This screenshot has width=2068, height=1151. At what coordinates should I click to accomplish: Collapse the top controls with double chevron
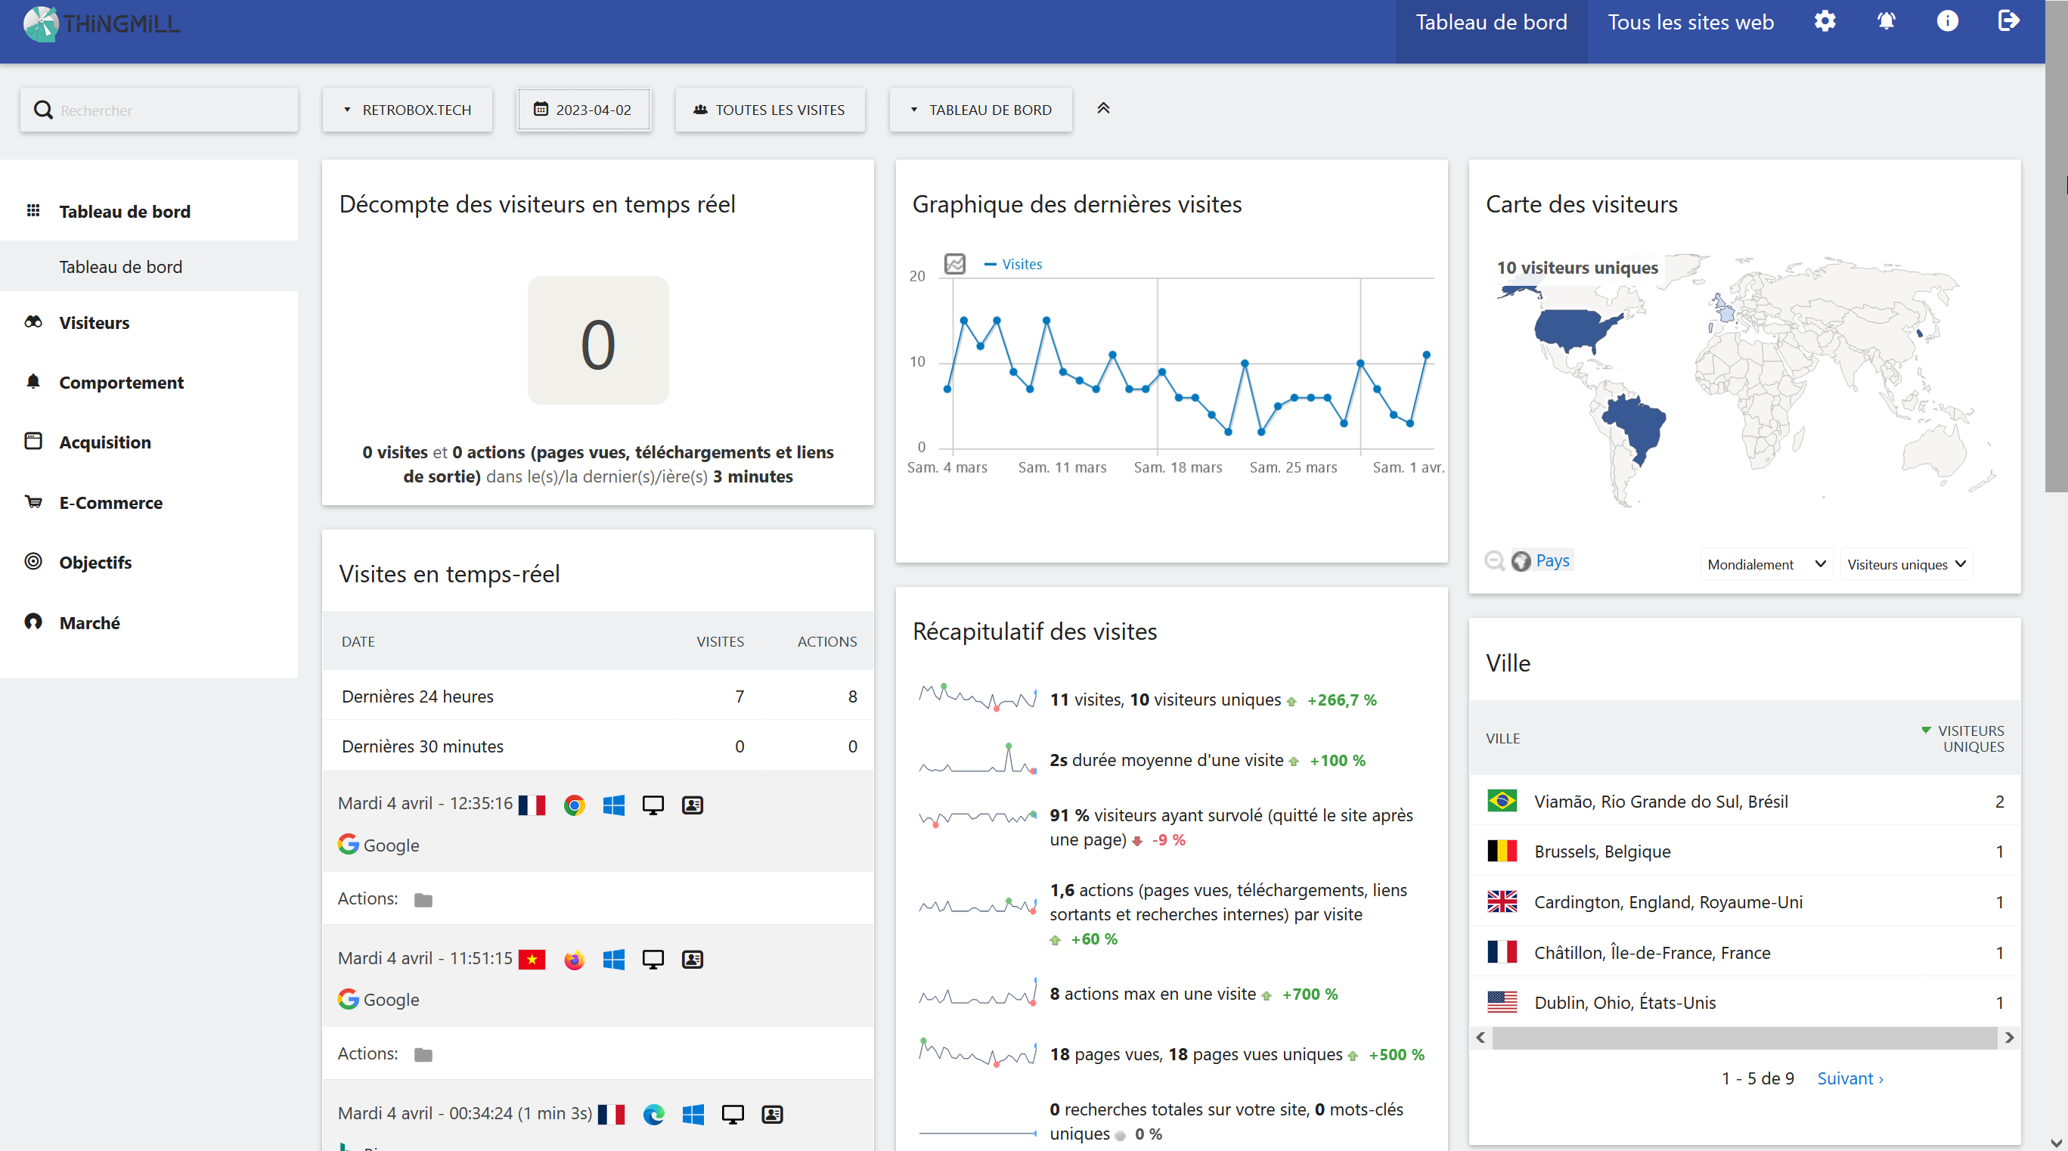(x=1103, y=108)
